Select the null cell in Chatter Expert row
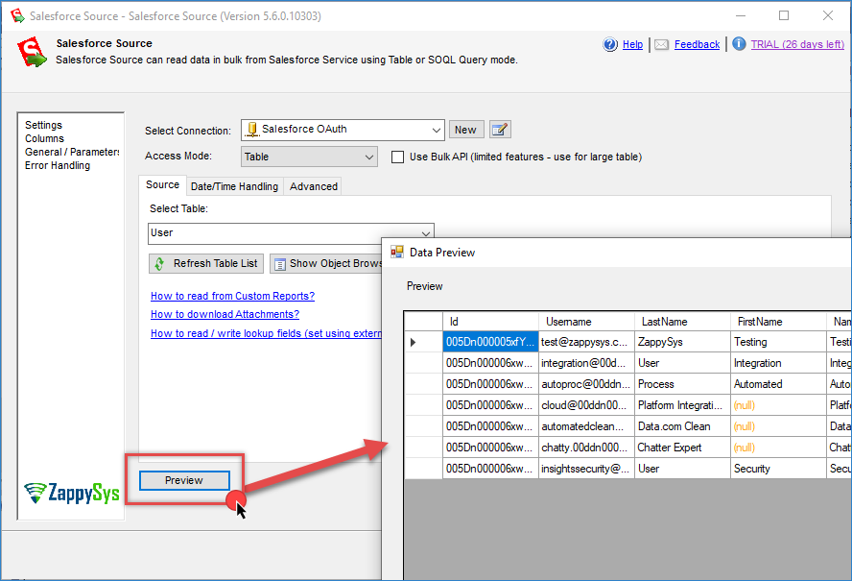 click(x=778, y=448)
